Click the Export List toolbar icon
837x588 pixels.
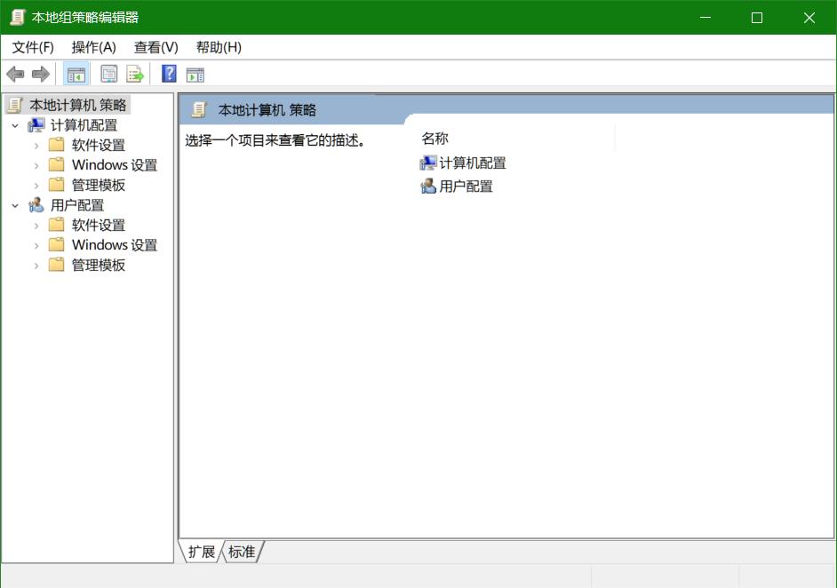pyautogui.click(x=135, y=74)
